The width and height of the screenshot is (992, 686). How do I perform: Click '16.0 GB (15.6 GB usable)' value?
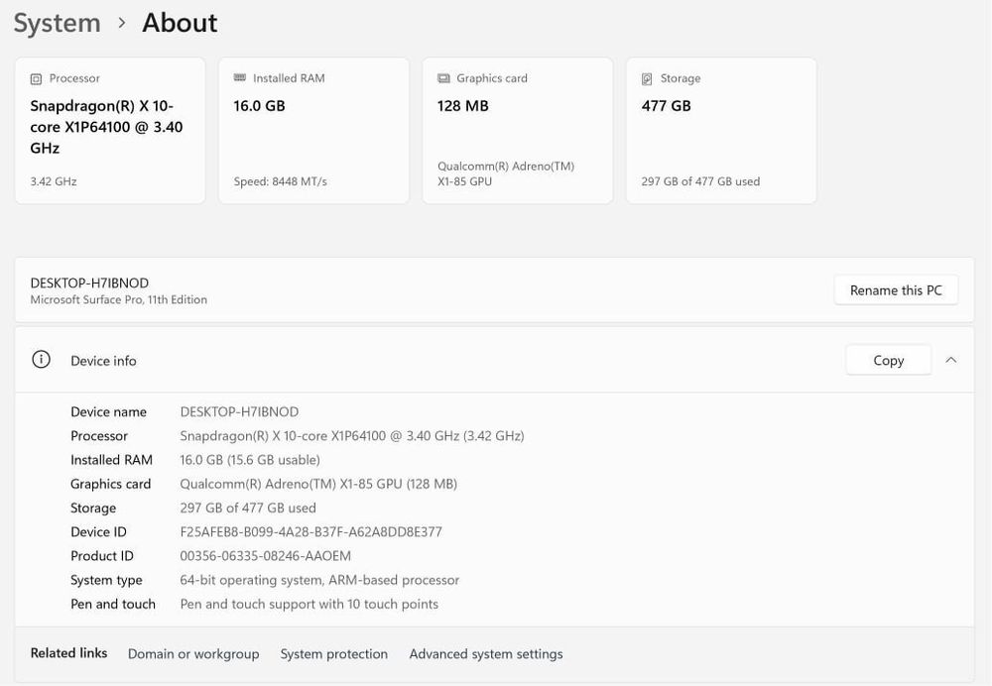250,460
